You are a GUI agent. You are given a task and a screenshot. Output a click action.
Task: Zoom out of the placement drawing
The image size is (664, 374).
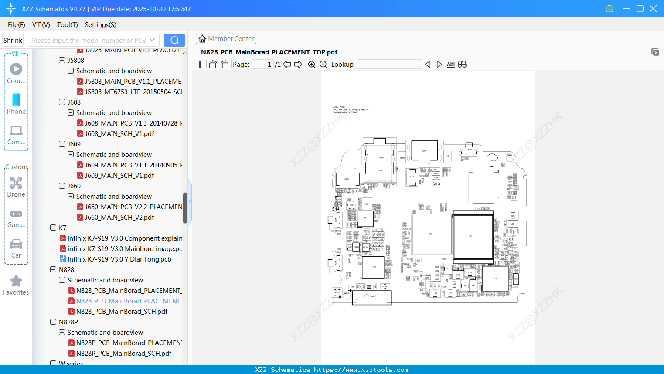point(323,64)
